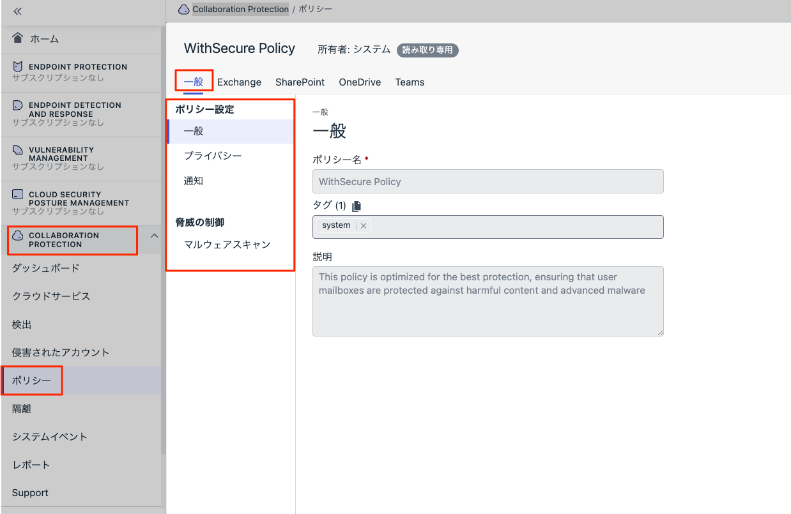Click the ポリシー設定 section heading
Viewport: 791px width, 514px height.
204,109
